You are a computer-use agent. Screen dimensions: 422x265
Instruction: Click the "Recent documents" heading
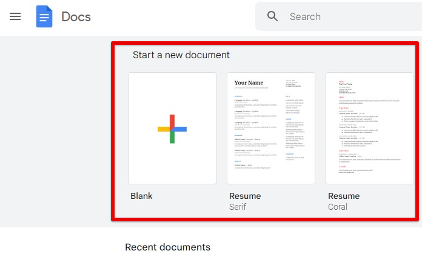(168, 247)
